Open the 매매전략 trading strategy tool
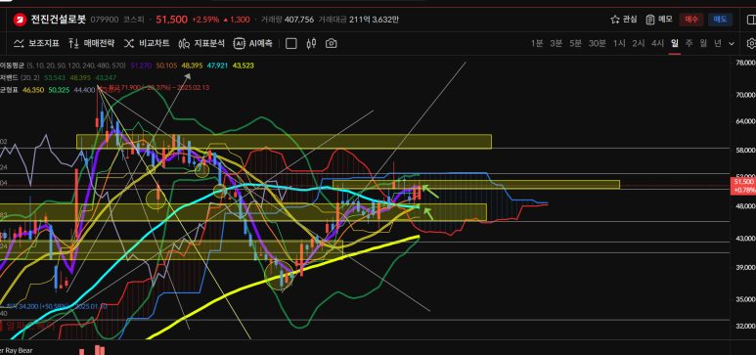Screen dimensions: 756x355 coord(91,43)
